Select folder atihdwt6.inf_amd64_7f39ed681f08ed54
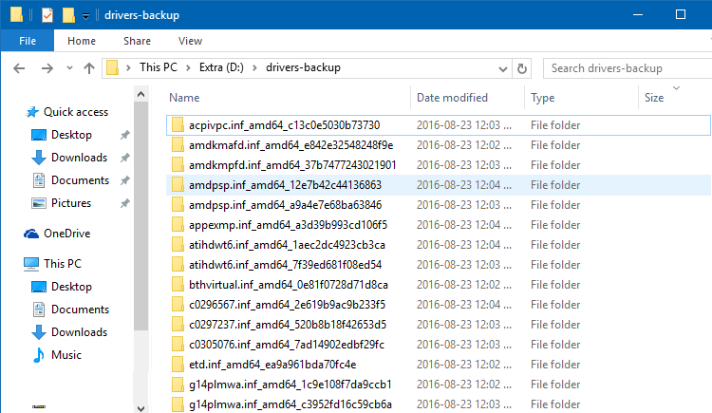 [x=439, y=265]
